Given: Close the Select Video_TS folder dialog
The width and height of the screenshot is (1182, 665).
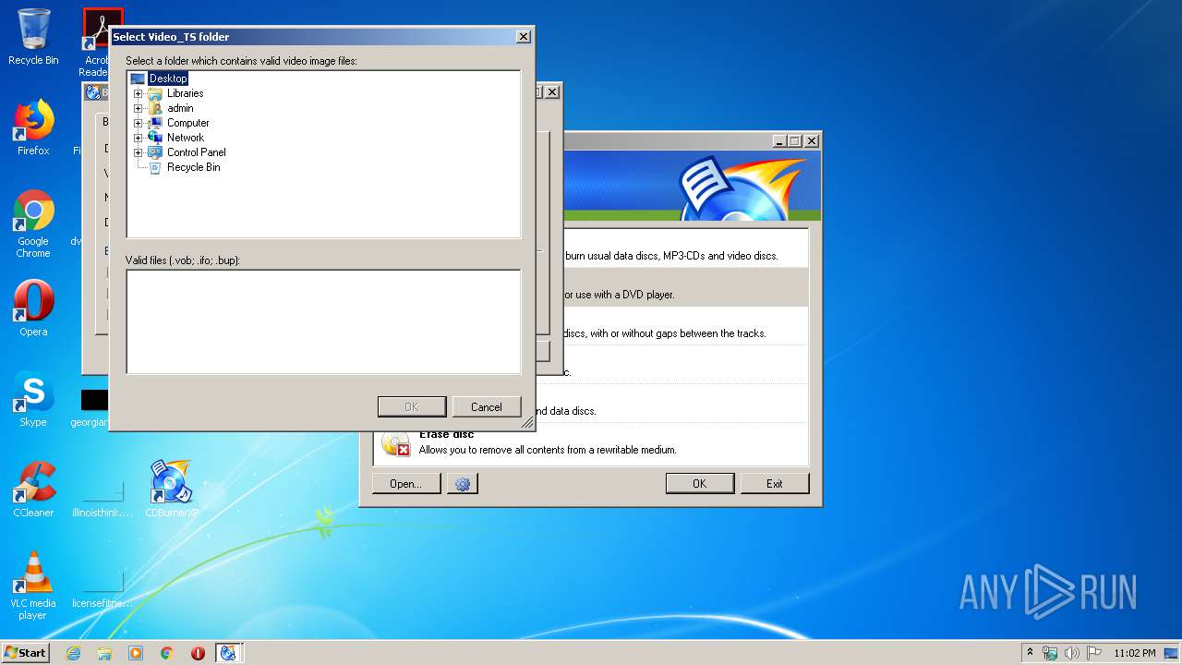Looking at the screenshot, I should (523, 37).
